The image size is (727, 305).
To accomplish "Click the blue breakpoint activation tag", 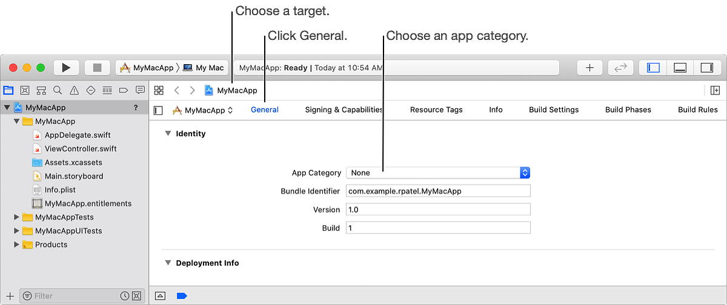I will 182,296.
